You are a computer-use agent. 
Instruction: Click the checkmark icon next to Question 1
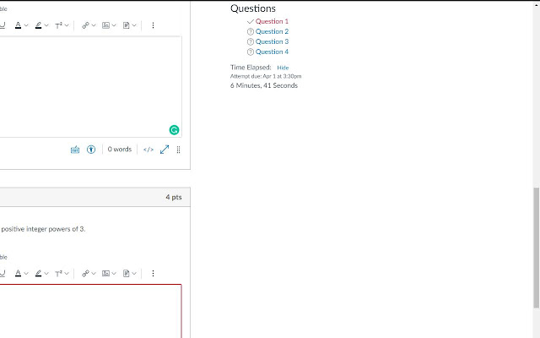click(251, 21)
